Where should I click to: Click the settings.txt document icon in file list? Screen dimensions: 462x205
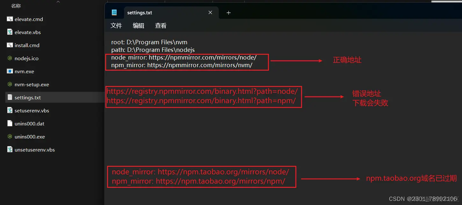tap(10, 97)
